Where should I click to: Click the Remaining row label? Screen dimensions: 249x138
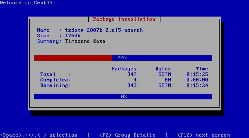click(x=55, y=86)
